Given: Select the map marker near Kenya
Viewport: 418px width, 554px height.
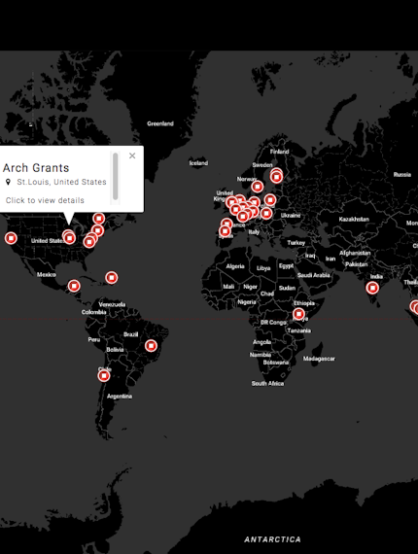Looking at the screenshot, I should click(298, 314).
